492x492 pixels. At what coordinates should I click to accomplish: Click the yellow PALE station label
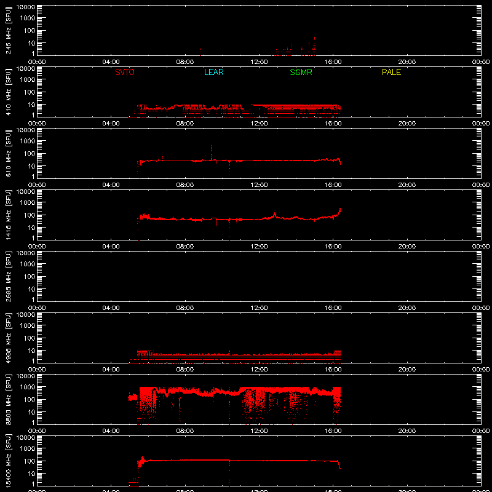[x=391, y=72]
